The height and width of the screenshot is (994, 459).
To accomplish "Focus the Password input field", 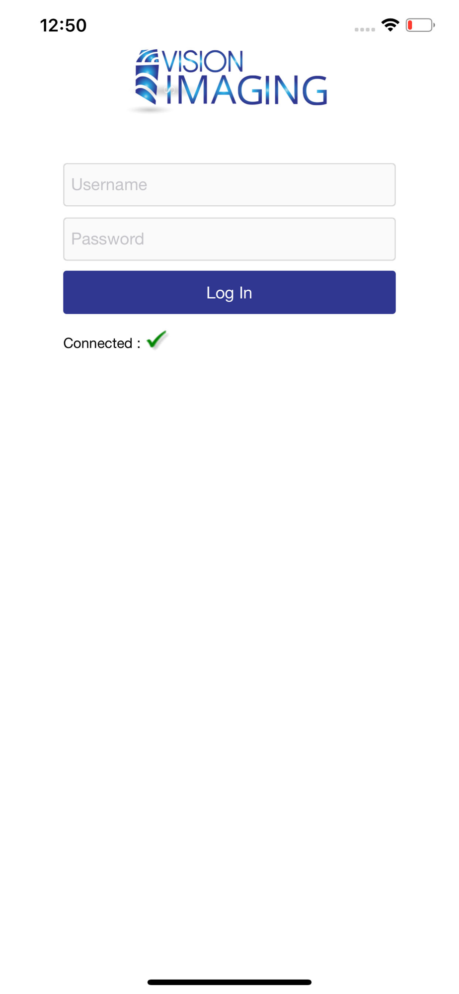I will pos(229,239).
